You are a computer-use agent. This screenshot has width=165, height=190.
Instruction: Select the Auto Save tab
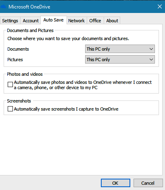click(x=54, y=20)
